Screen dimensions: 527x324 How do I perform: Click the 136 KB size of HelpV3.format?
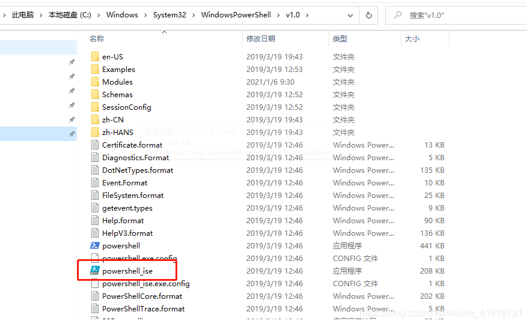[432, 233]
